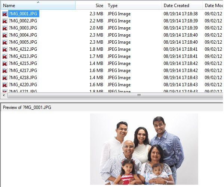Sort files by the Name column header
This screenshot has width=224, height=187.
coord(38,6)
